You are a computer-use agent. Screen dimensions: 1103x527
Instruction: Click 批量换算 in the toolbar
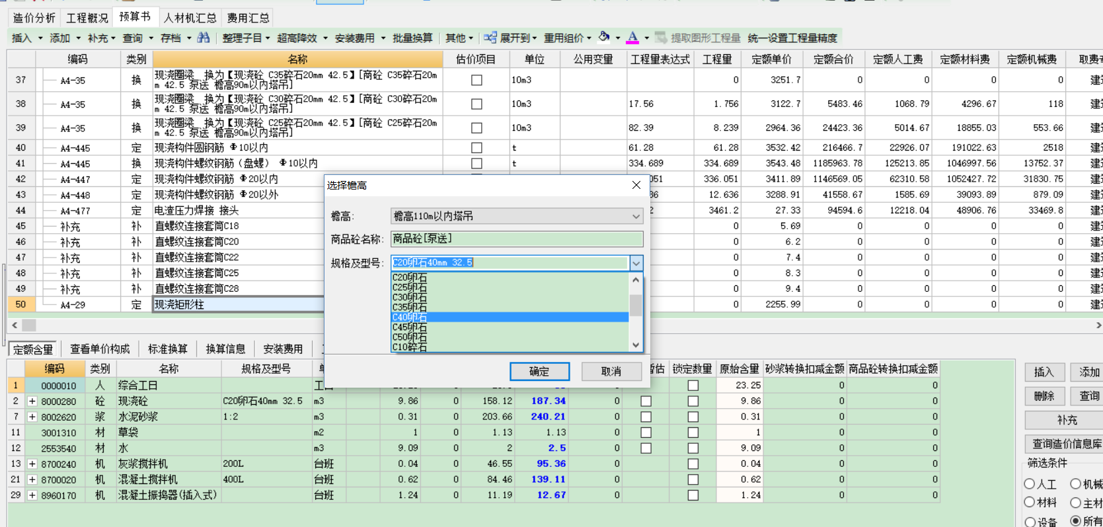click(x=412, y=38)
